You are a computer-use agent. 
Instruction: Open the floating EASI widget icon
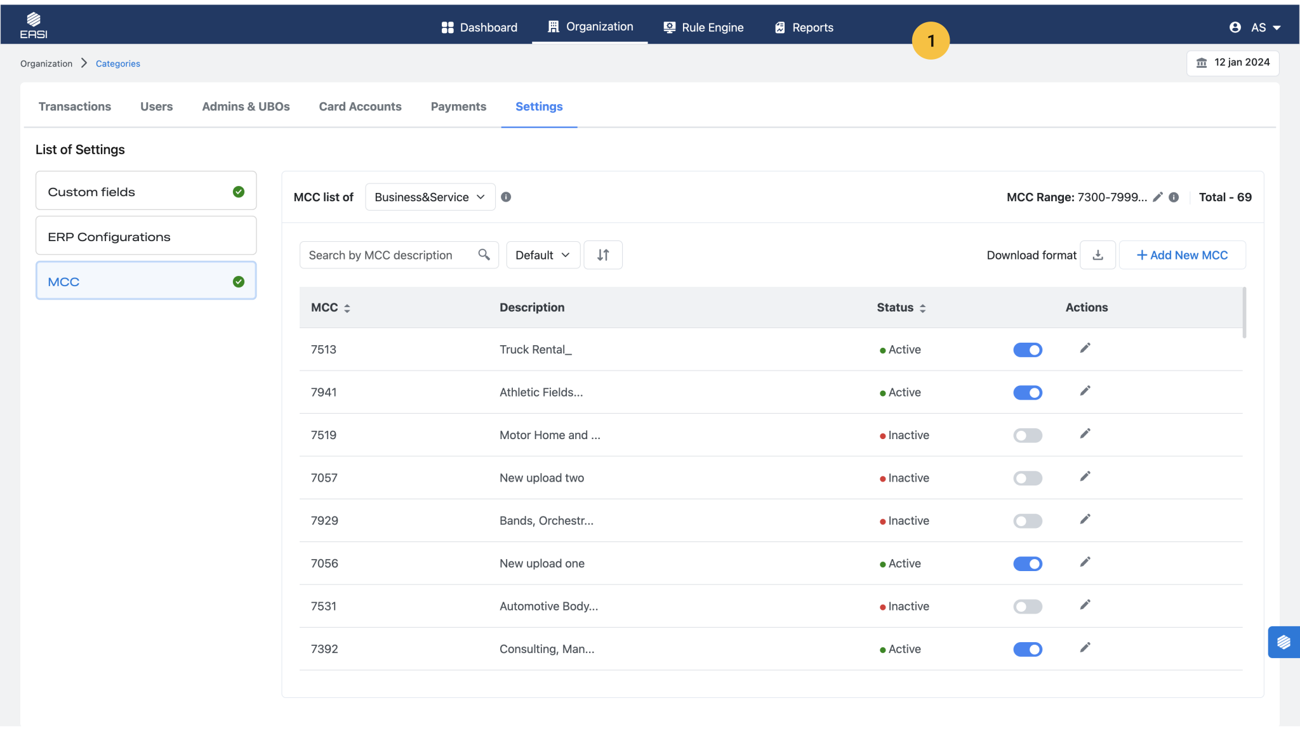1283,642
